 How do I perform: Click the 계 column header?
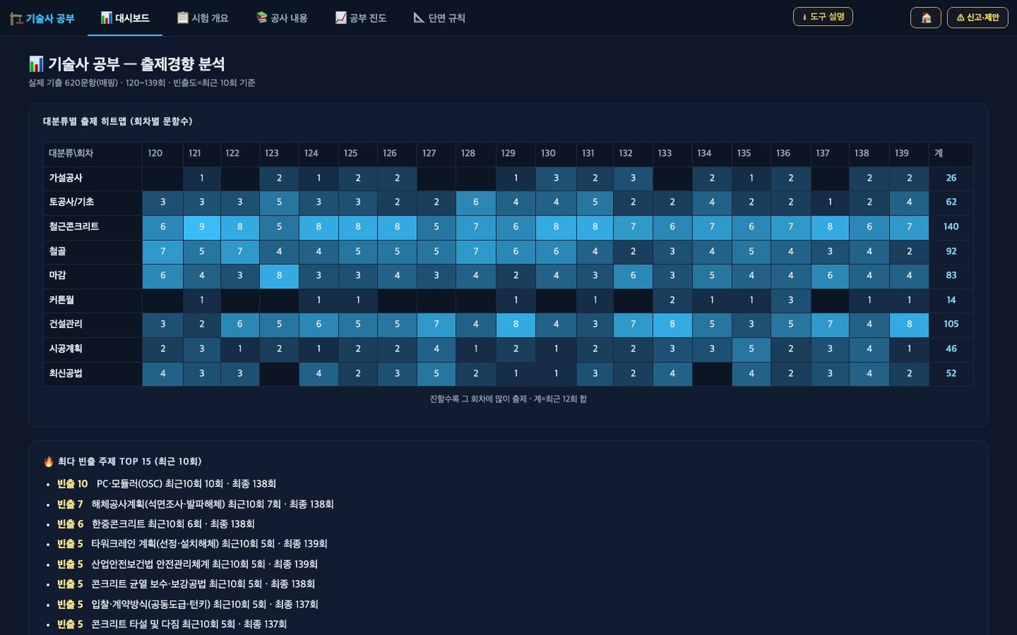coord(951,154)
